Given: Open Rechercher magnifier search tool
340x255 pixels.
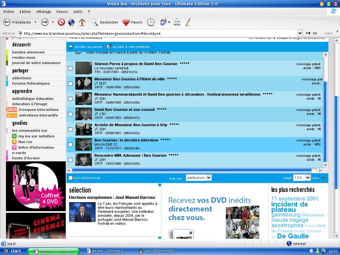Looking at the screenshot, I should [95, 22].
